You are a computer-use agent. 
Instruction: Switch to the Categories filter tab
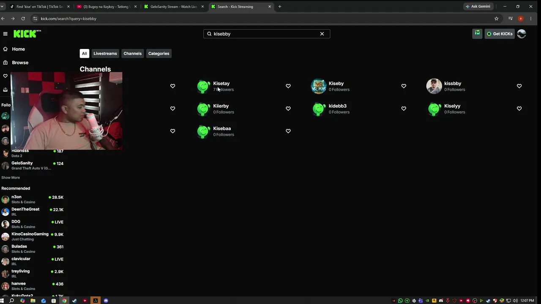(x=159, y=54)
